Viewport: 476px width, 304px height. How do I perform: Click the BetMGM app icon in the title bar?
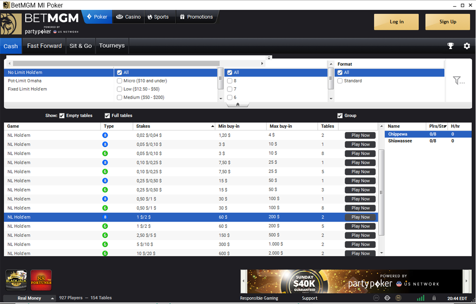tap(6, 5)
